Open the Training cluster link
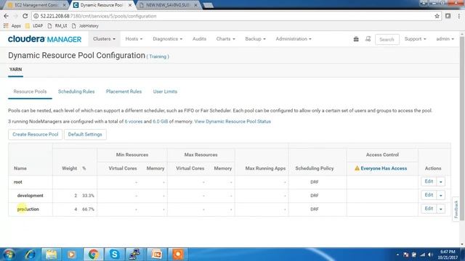This screenshot has height=261, width=465. (158, 57)
